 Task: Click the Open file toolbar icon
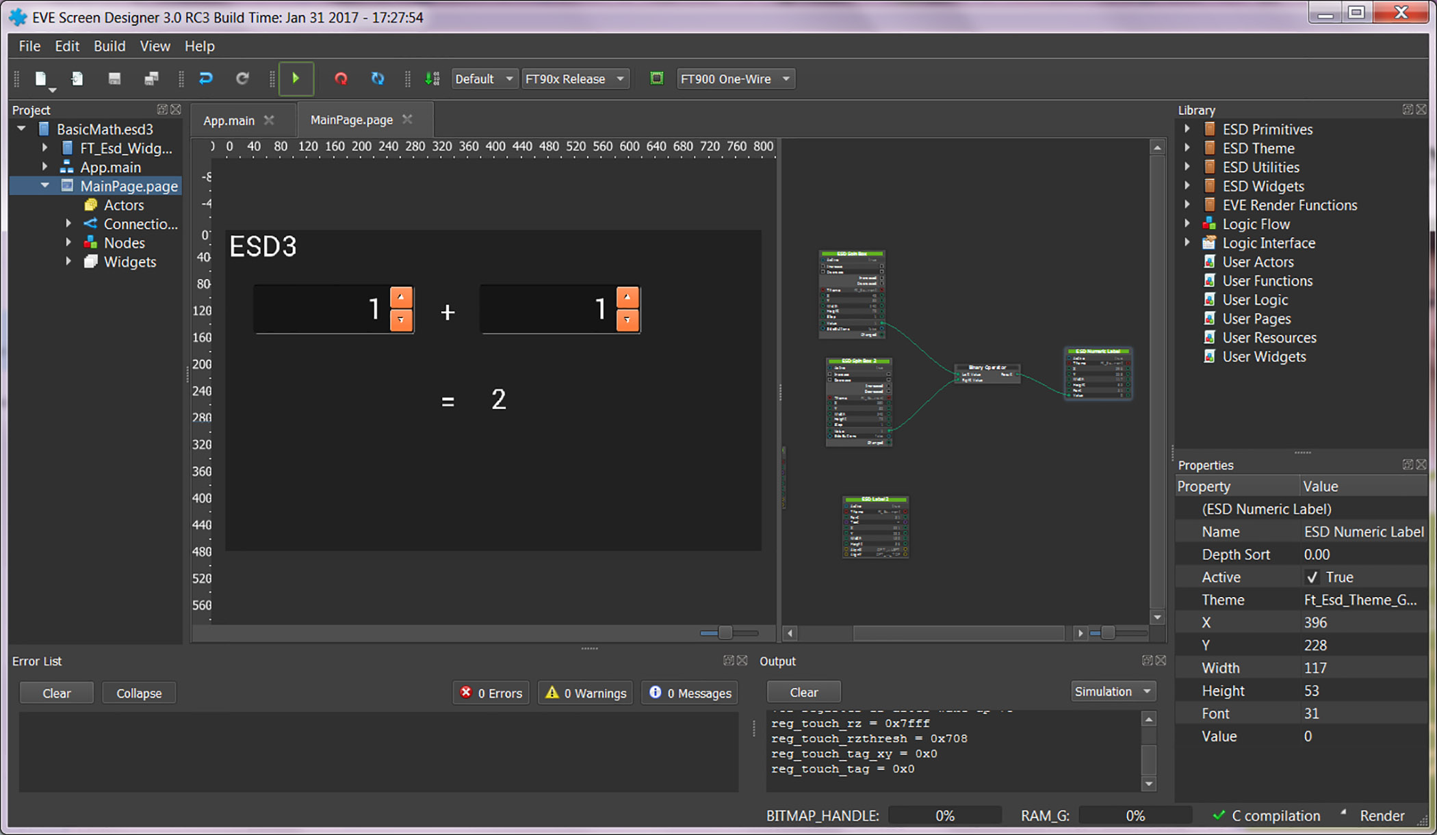click(x=77, y=79)
